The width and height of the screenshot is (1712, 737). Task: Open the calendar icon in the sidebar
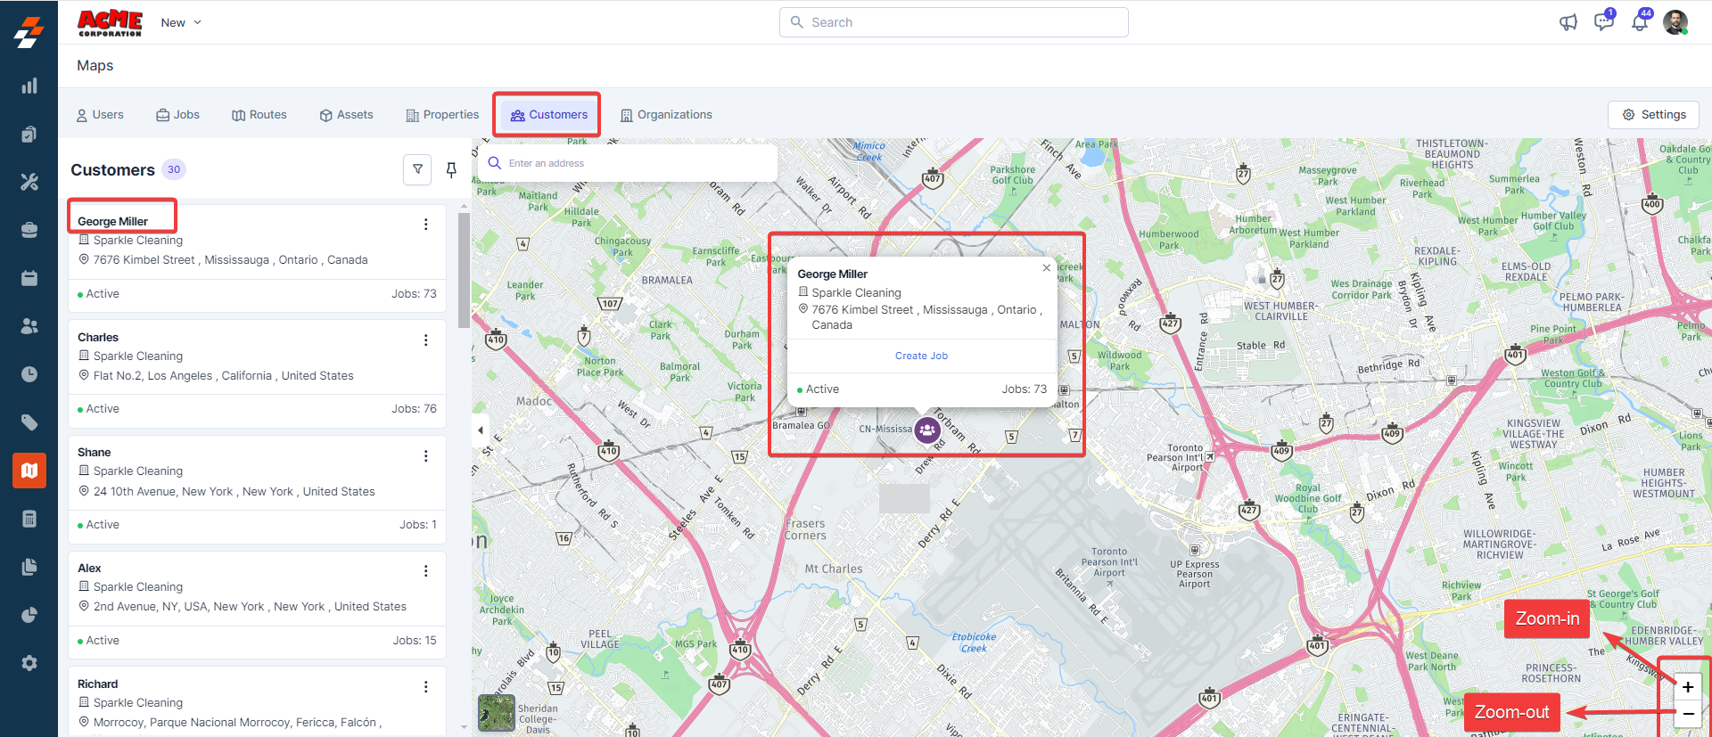[29, 278]
